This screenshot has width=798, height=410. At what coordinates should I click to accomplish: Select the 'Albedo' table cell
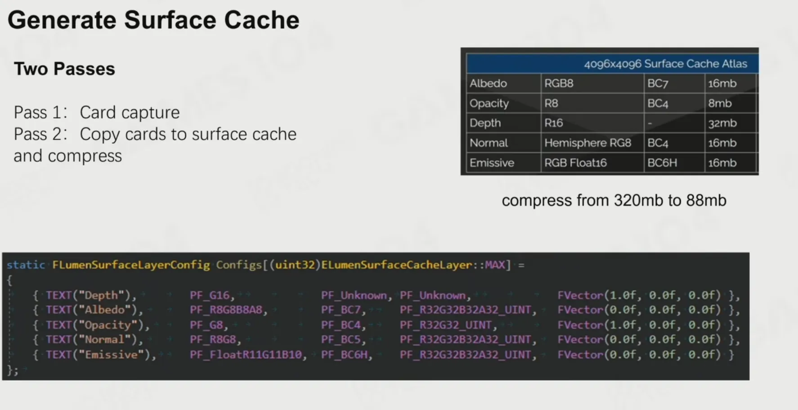click(504, 83)
